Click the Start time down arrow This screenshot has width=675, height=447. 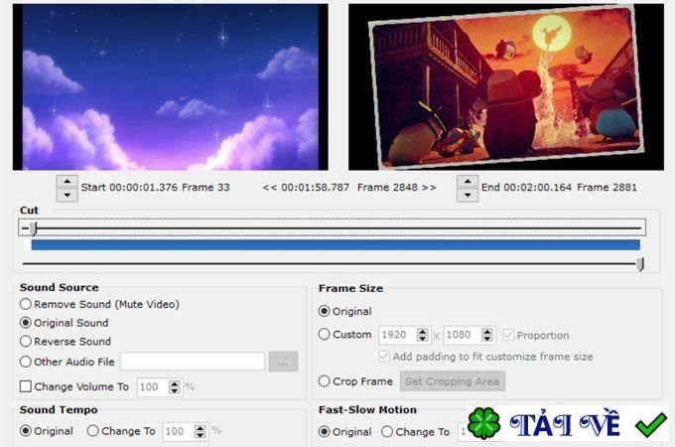[x=67, y=195]
